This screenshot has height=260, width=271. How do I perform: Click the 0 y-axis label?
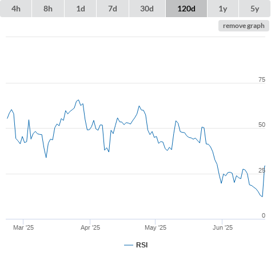coord(264,215)
